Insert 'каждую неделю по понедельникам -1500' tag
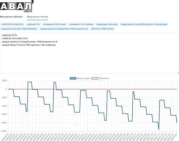 (x=64, y=29)
